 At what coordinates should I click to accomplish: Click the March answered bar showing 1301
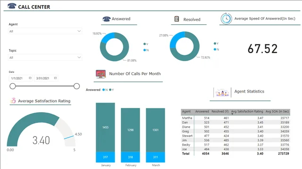(x=155, y=130)
